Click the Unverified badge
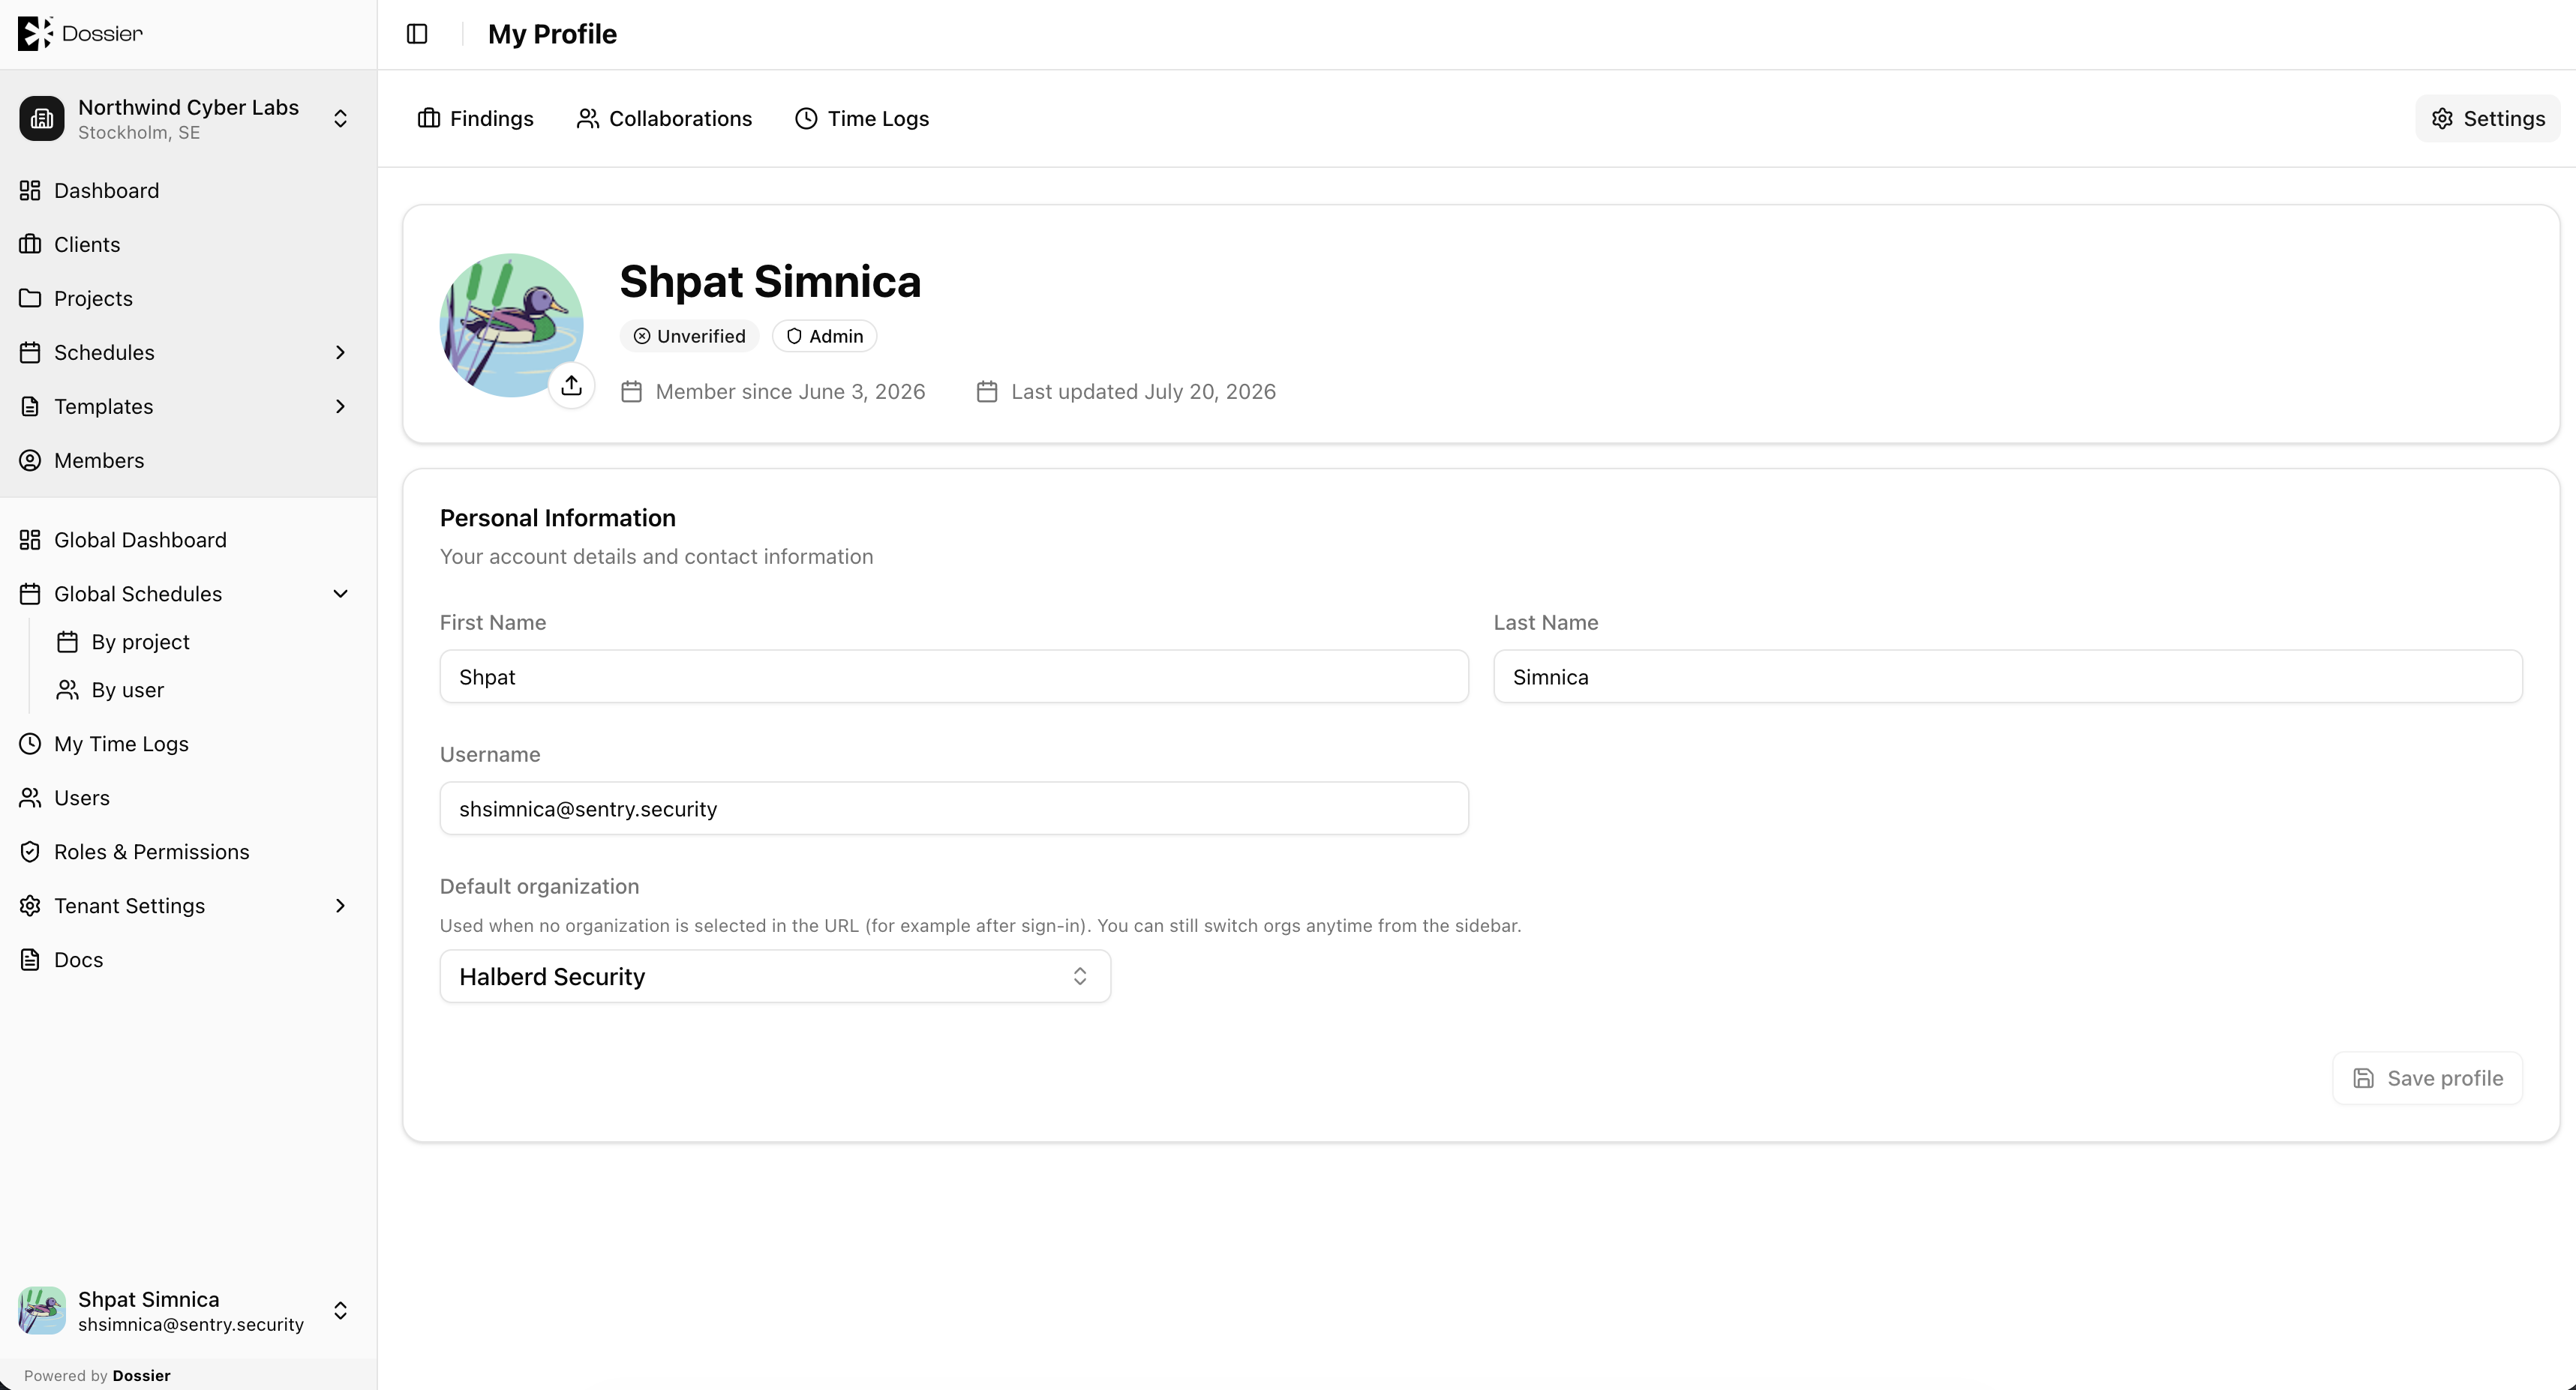 pyautogui.click(x=689, y=336)
